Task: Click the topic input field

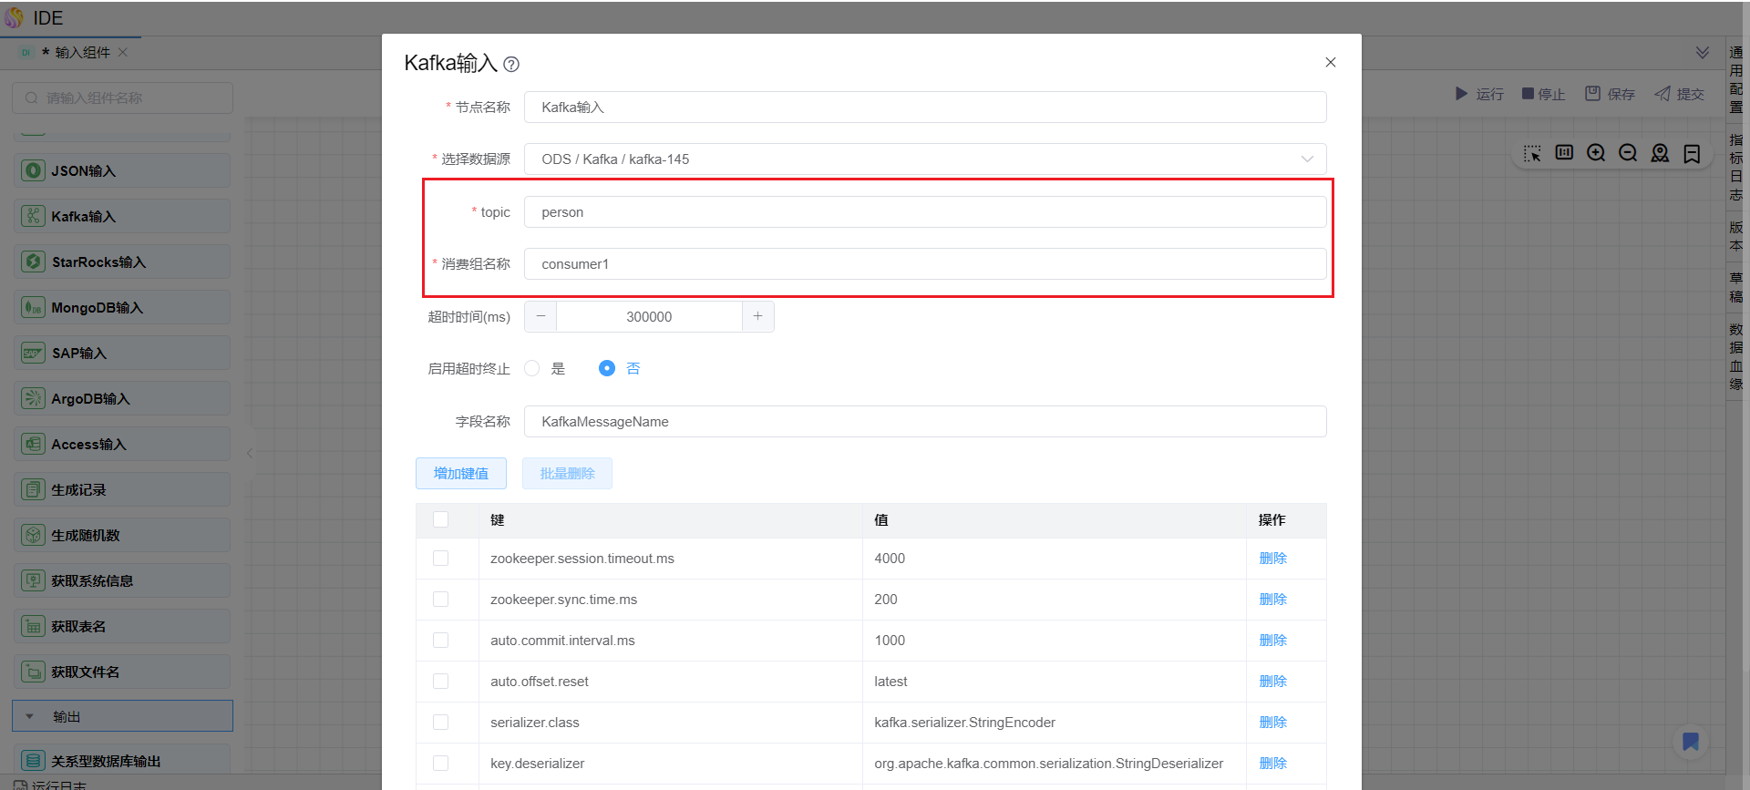Action: coord(924,212)
